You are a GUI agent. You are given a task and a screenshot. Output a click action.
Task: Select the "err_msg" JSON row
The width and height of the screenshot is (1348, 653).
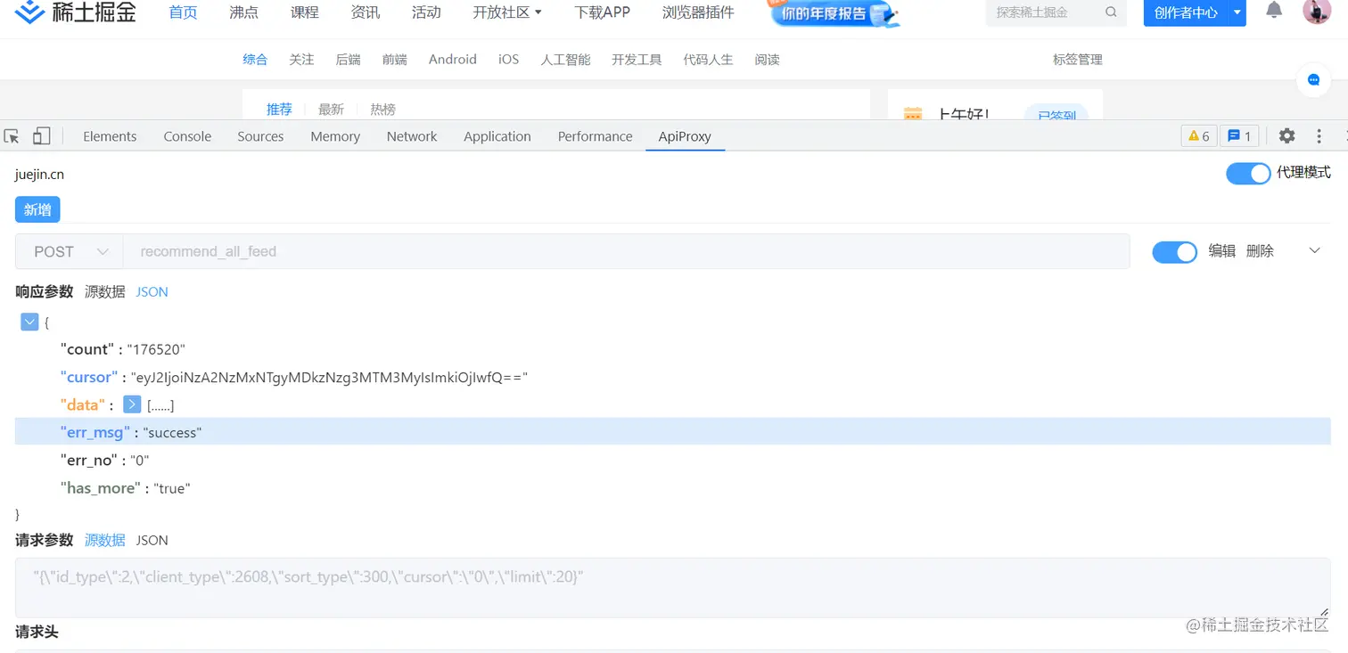pyautogui.click(x=672, y=432)
